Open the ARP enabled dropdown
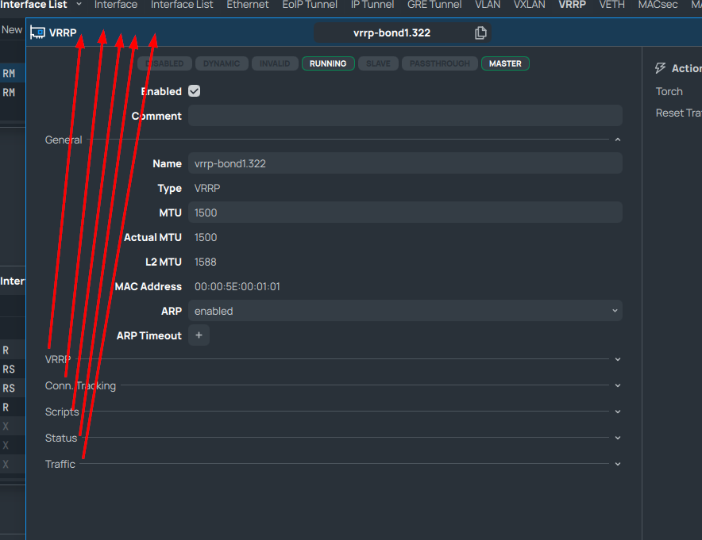 pyautogui.click(x=405, y=311)
